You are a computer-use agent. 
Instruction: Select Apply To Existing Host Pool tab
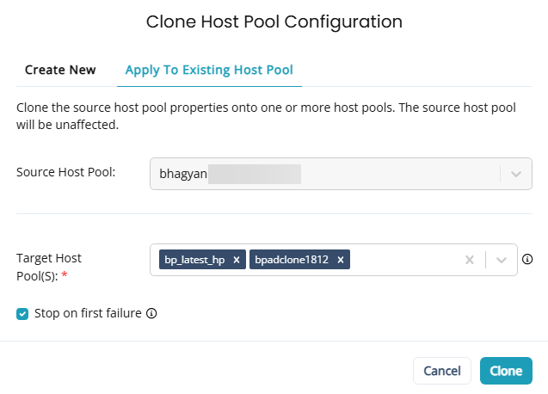click(209, 70)
